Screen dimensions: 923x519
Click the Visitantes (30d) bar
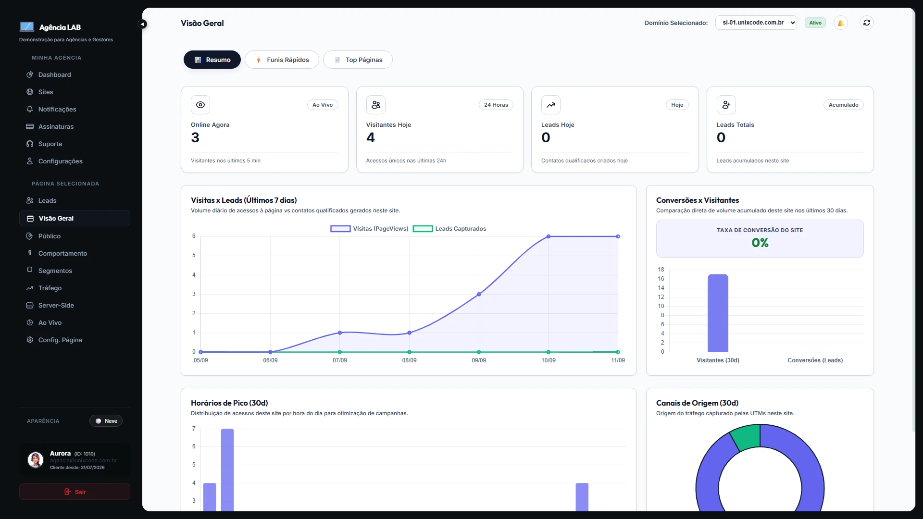tap(718, 313)
